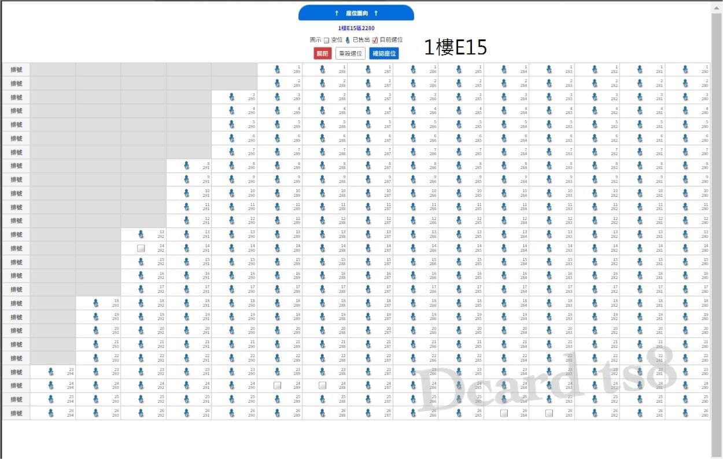This screenshot has height=459, width=723.
Task: Click the 空位 empty-seat legend box icon
Action: (326, 41)
